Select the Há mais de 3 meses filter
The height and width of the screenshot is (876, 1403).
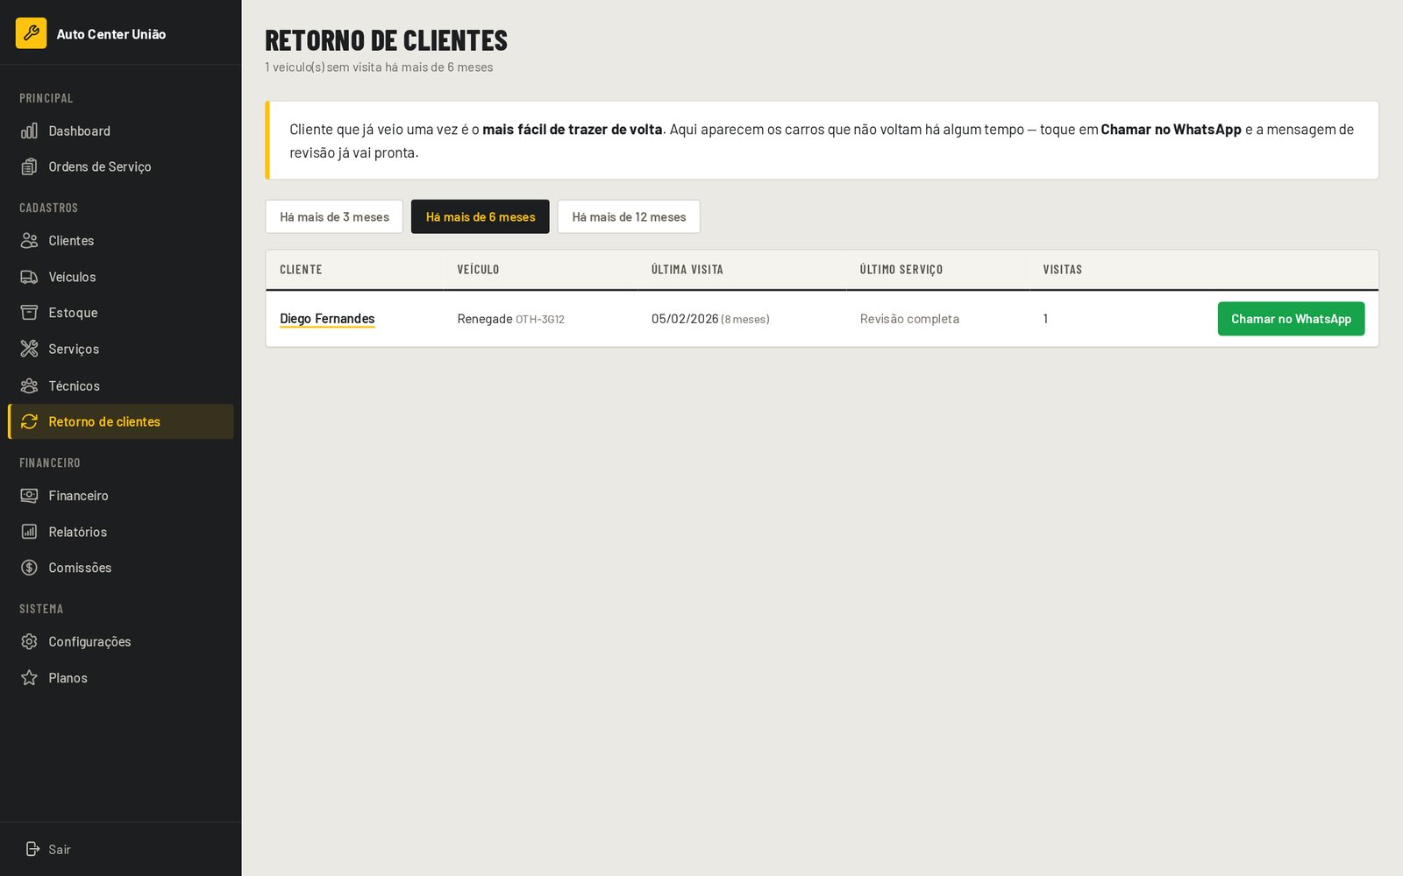[x=334, y=216]
